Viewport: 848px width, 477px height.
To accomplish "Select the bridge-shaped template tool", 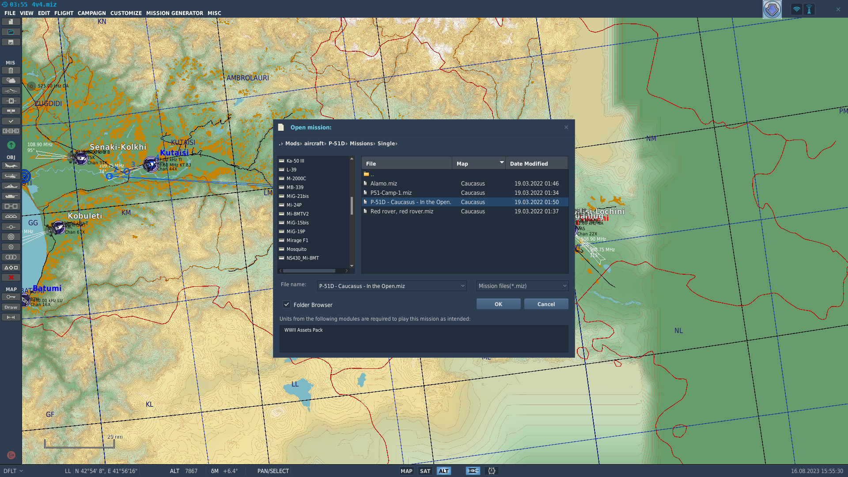I will click(x=11, y=216).
